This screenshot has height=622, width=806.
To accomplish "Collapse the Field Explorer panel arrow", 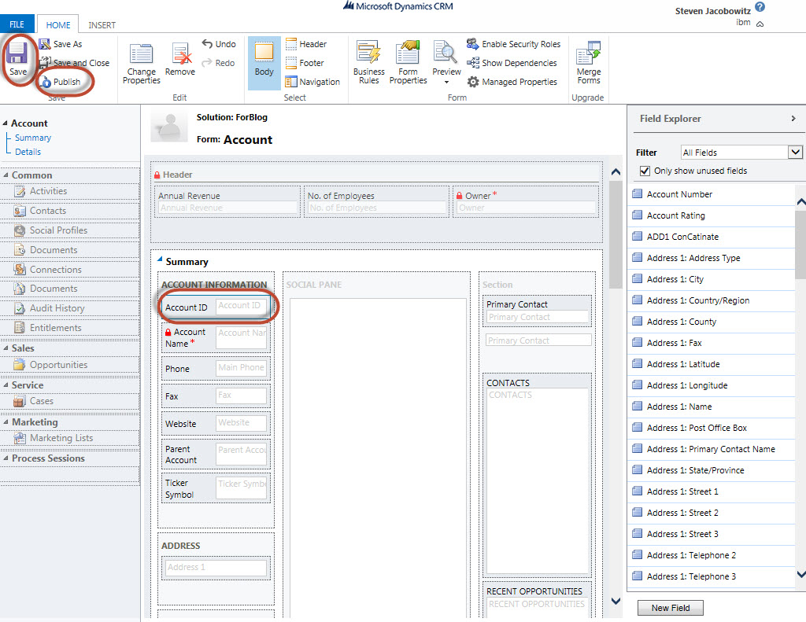I will [793, 119].
